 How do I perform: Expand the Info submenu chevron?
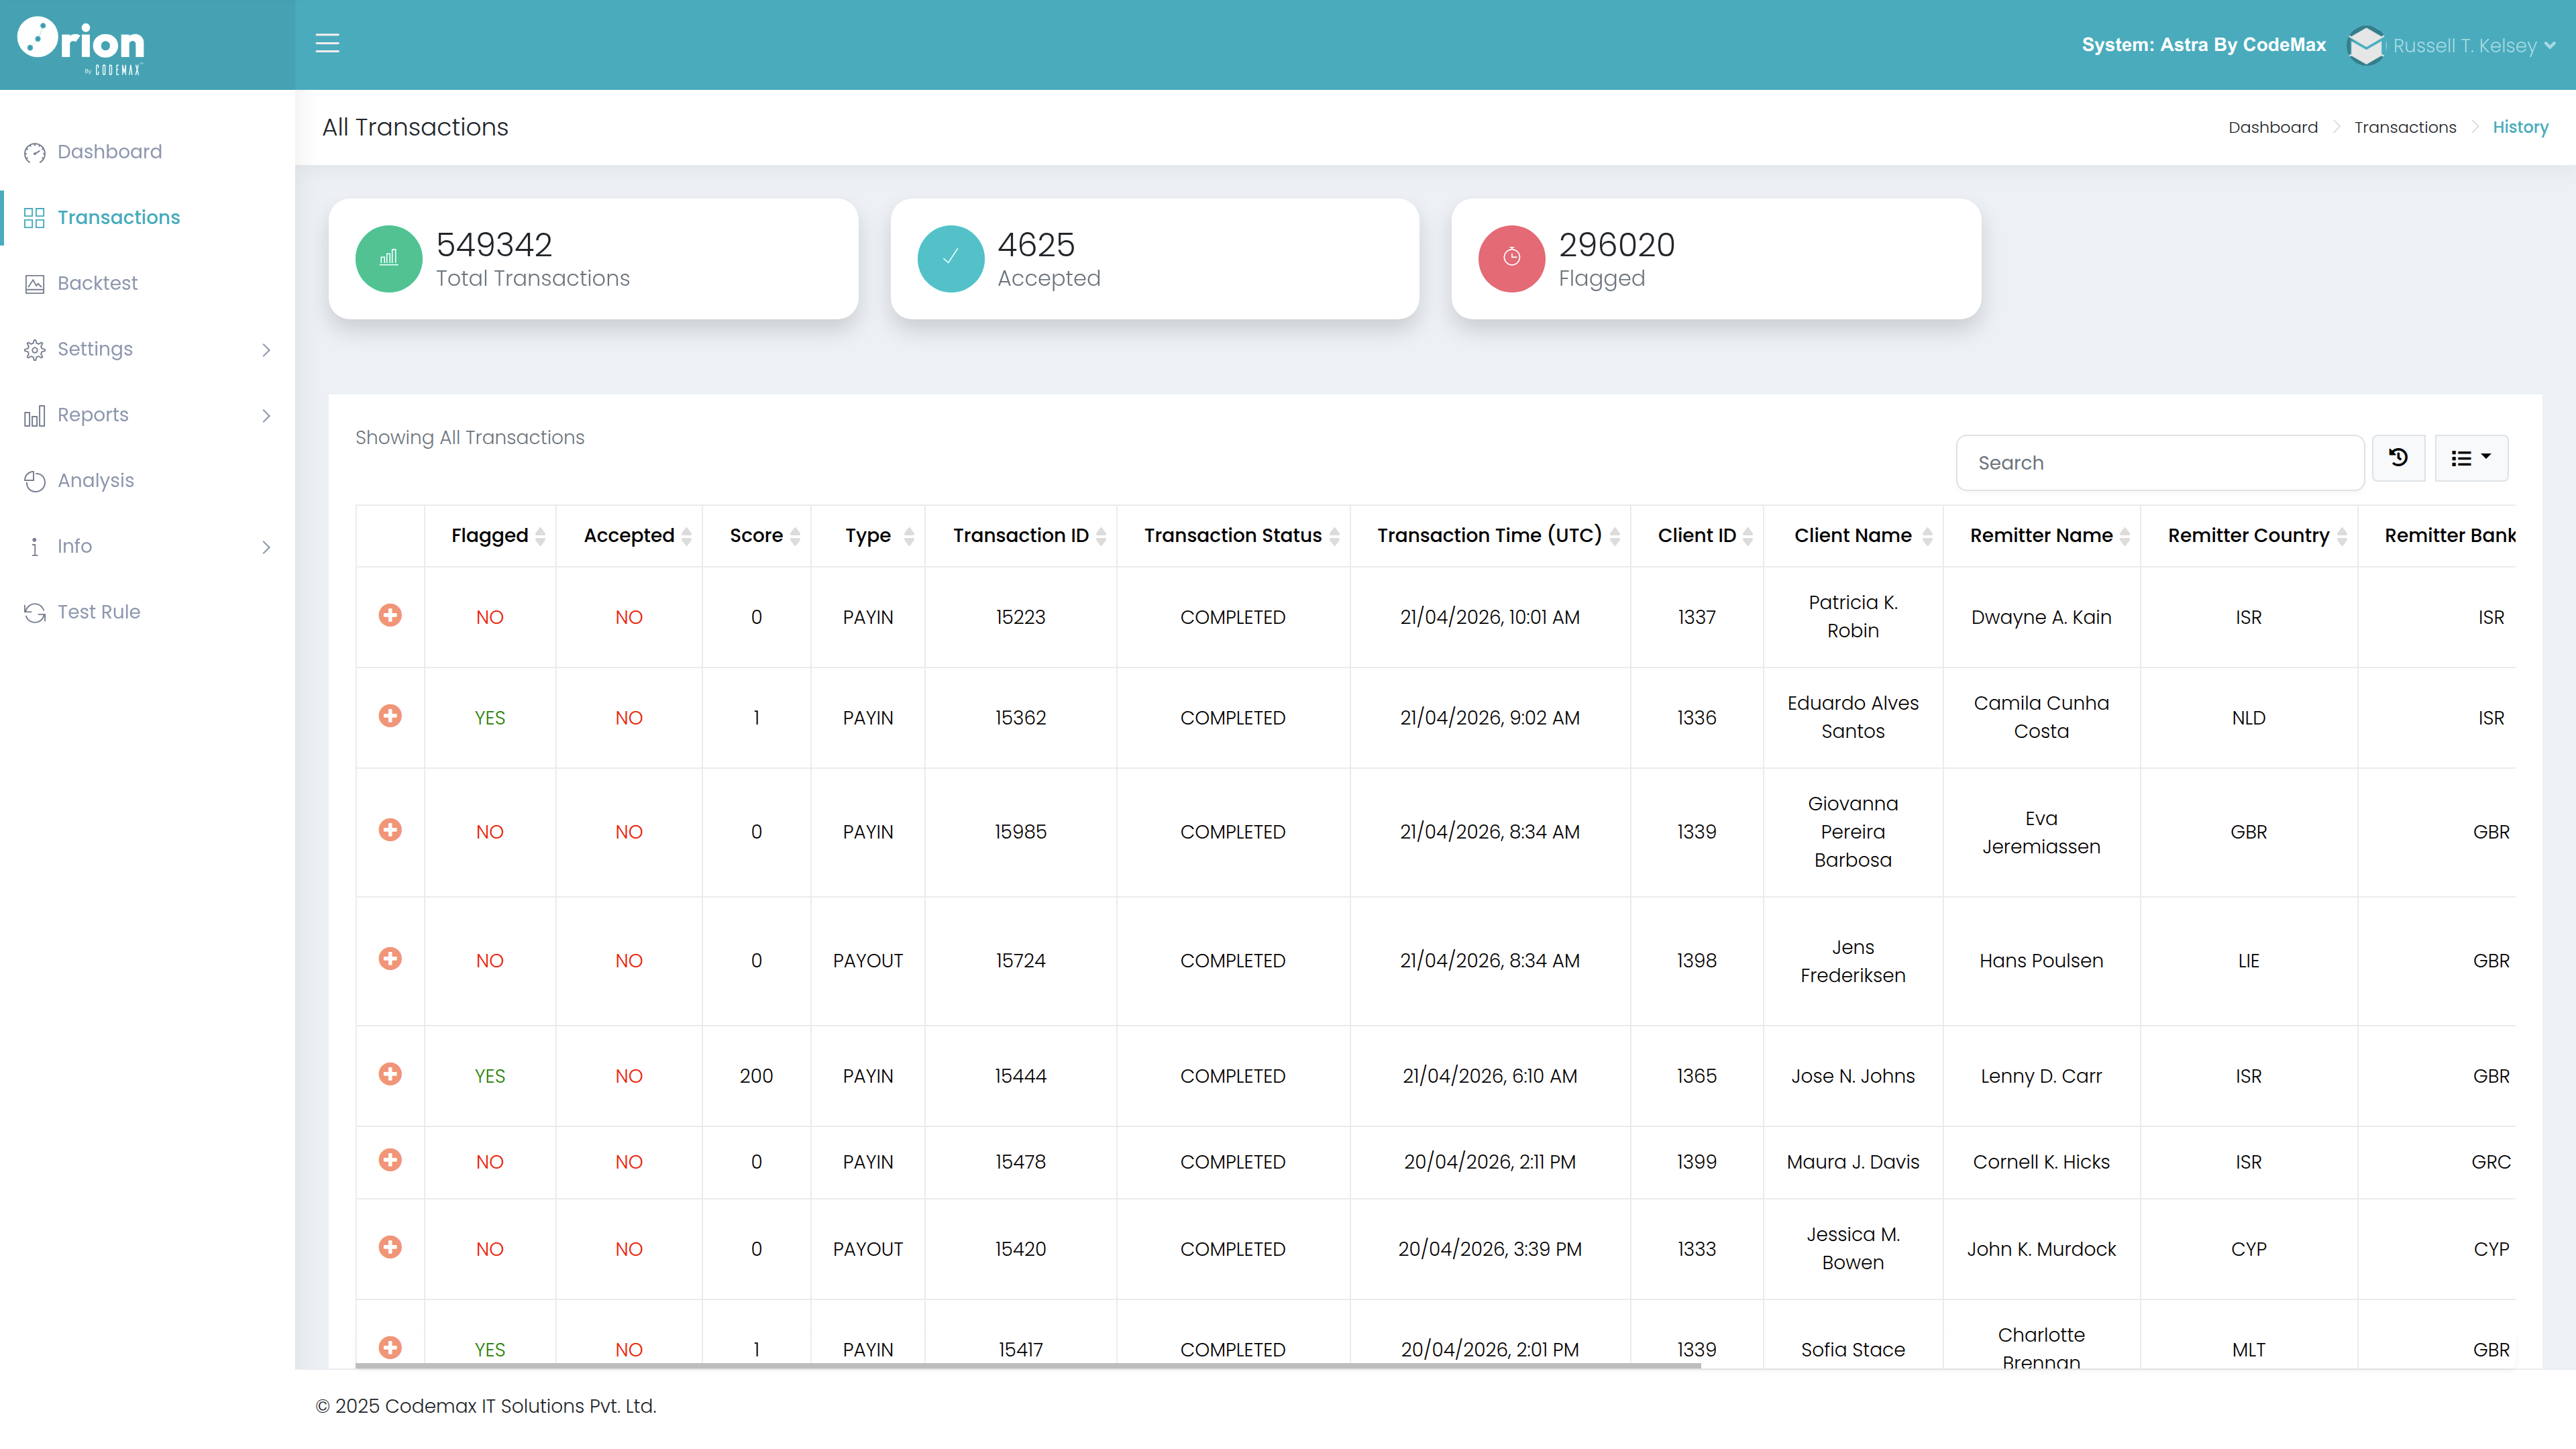pos(266,547)
